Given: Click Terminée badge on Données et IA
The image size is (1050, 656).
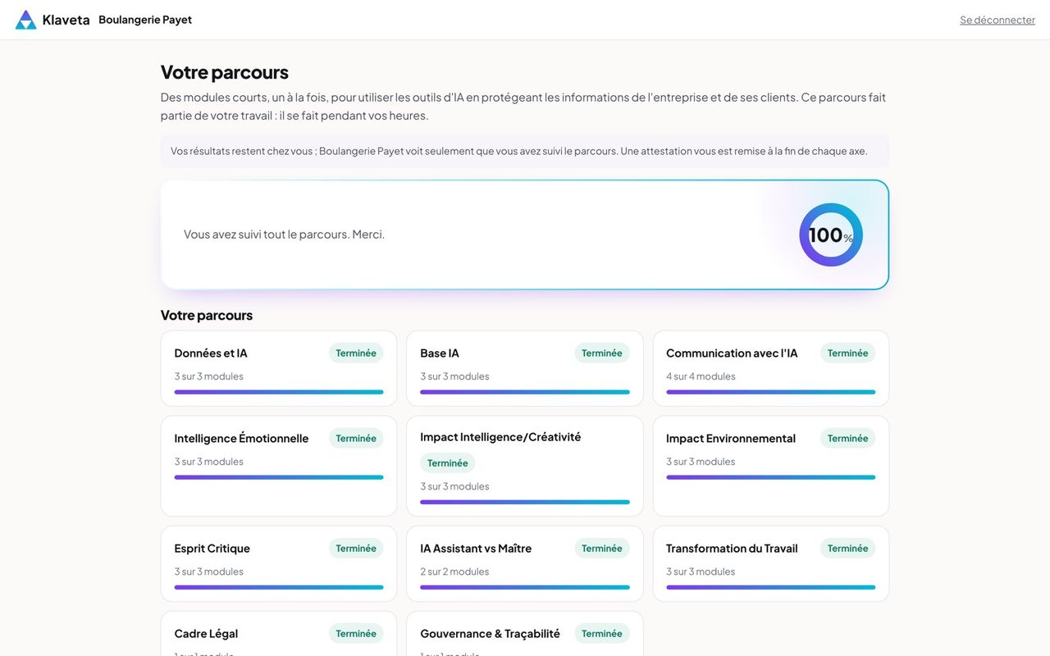Looking at the screenshot, I should pyautogui.click(x=356, y=353).
